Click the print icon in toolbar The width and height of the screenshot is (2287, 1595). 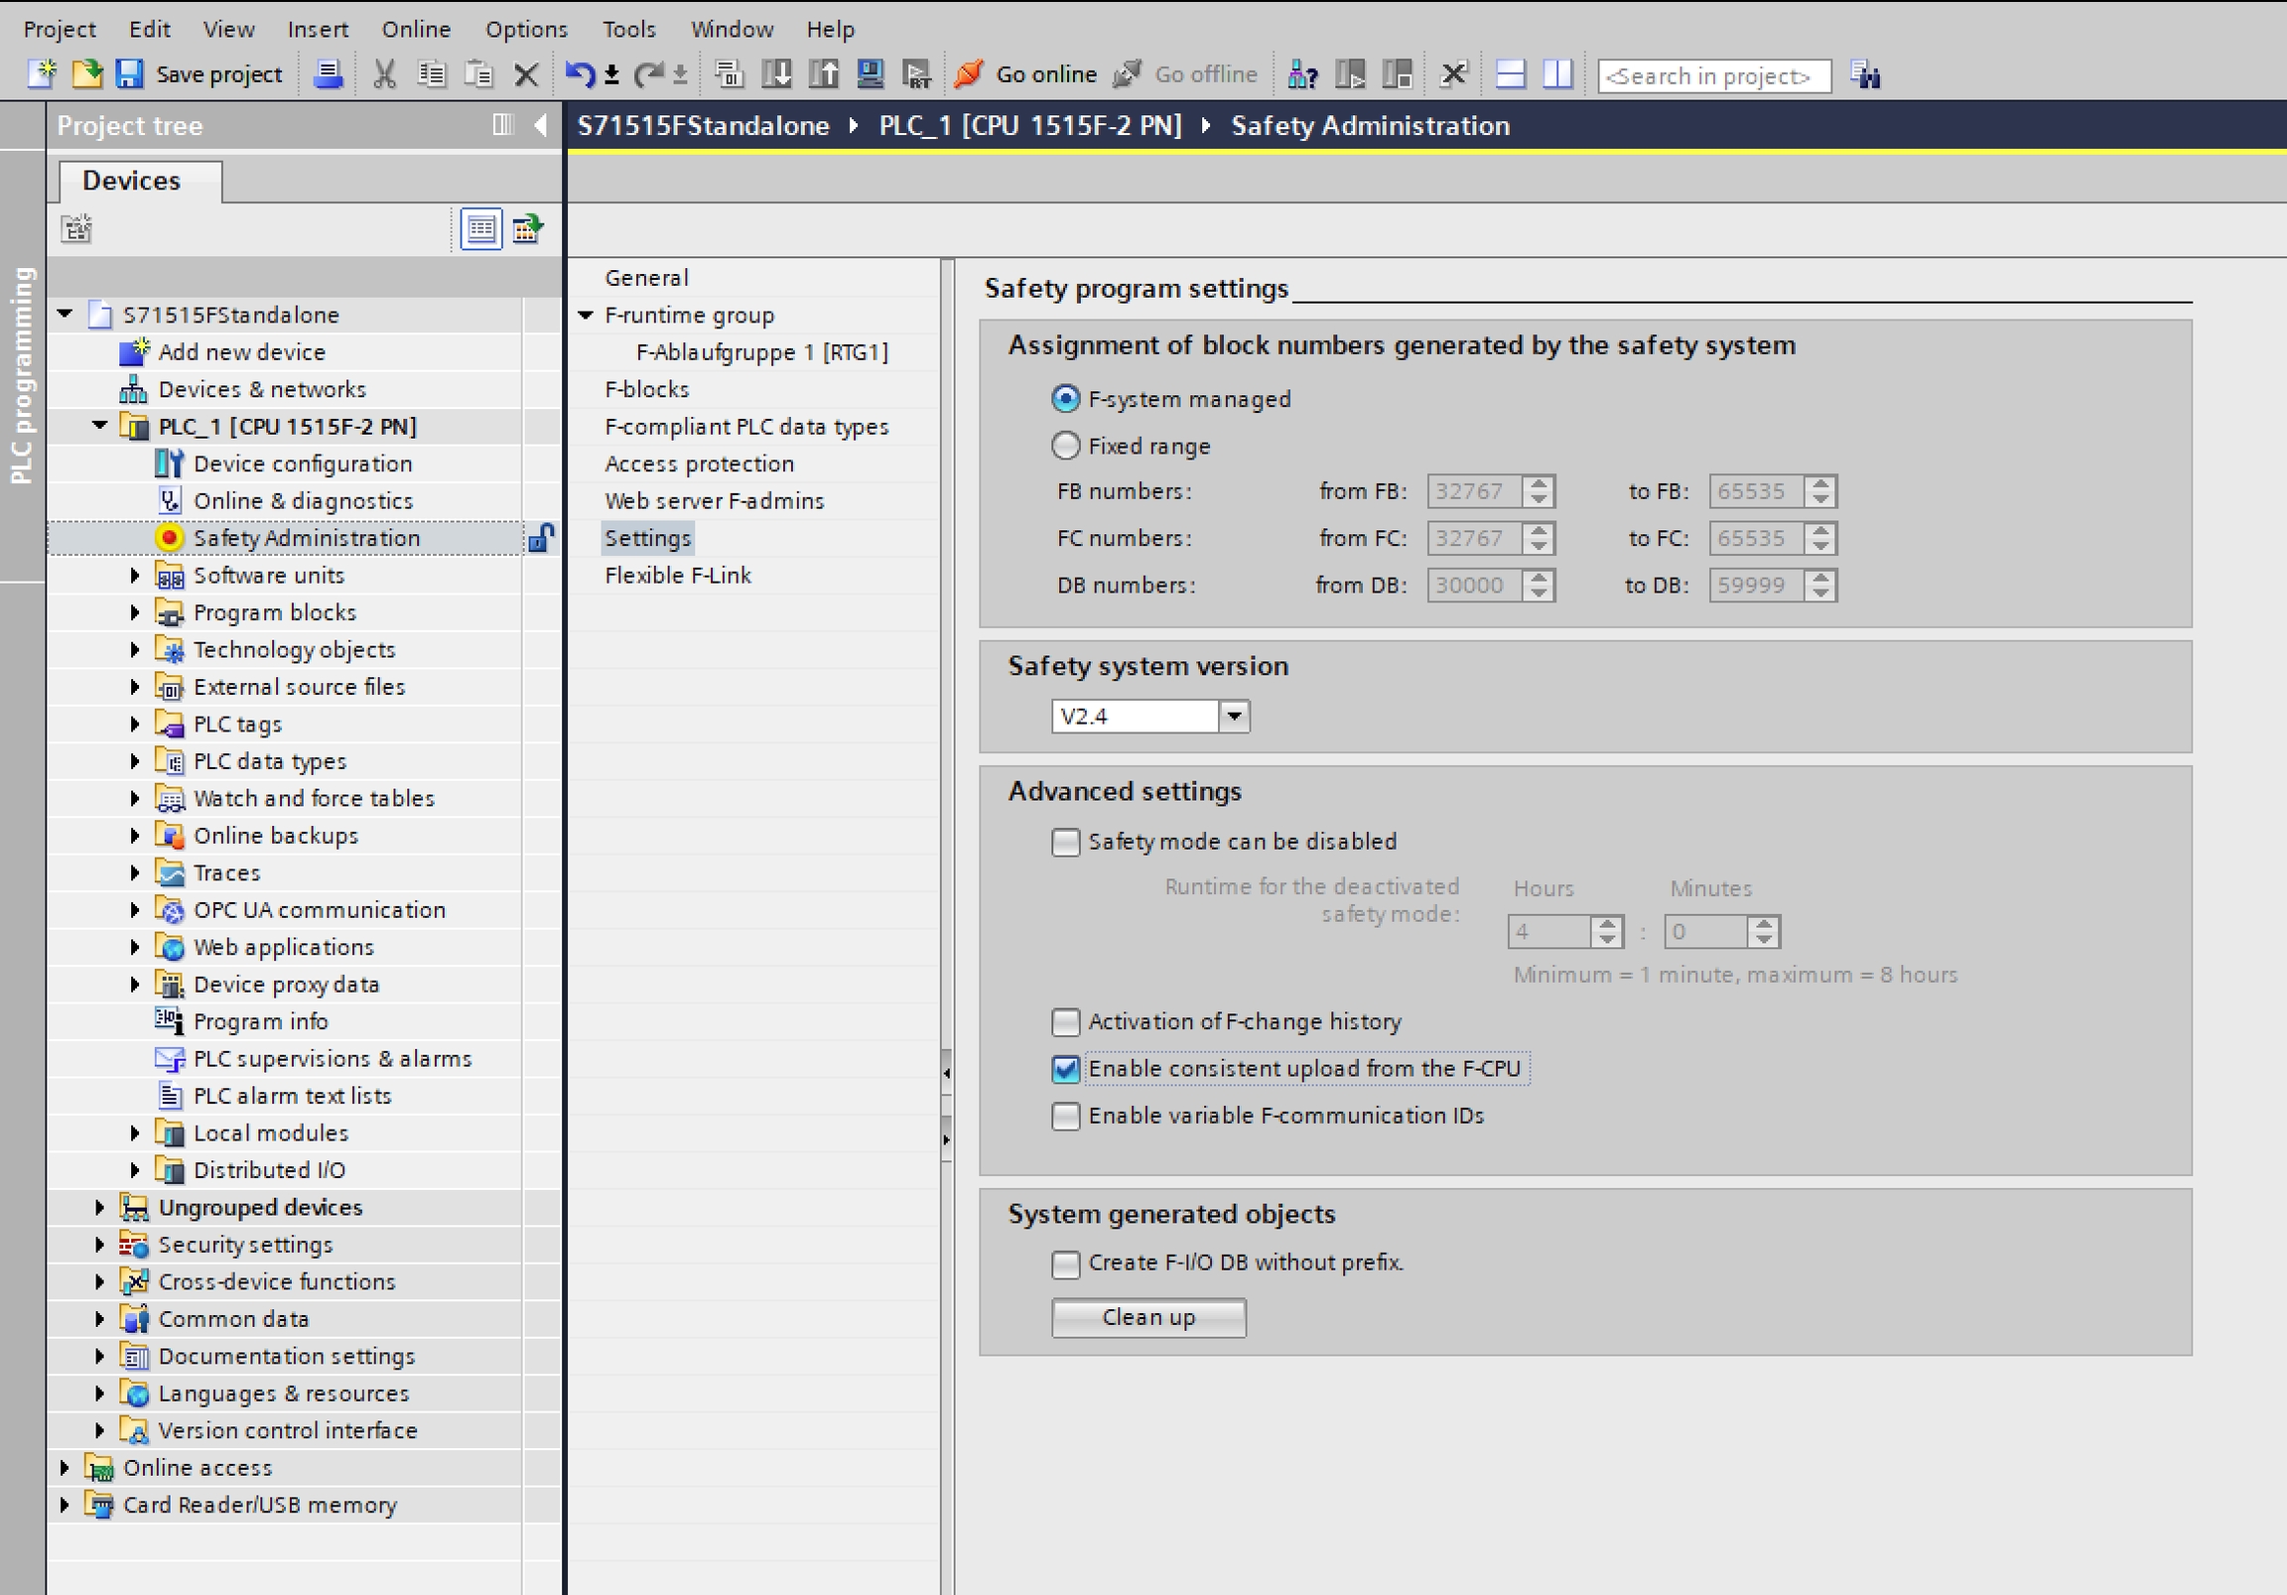328,74
